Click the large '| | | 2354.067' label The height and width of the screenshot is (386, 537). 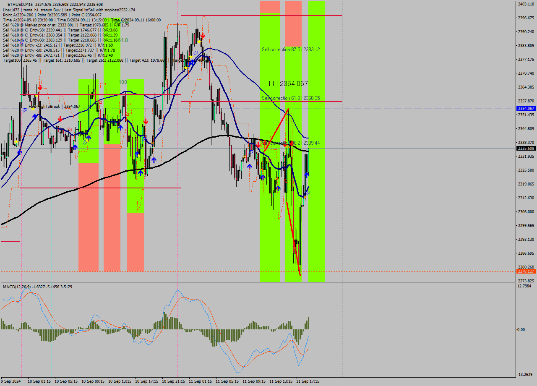point(288,83)
